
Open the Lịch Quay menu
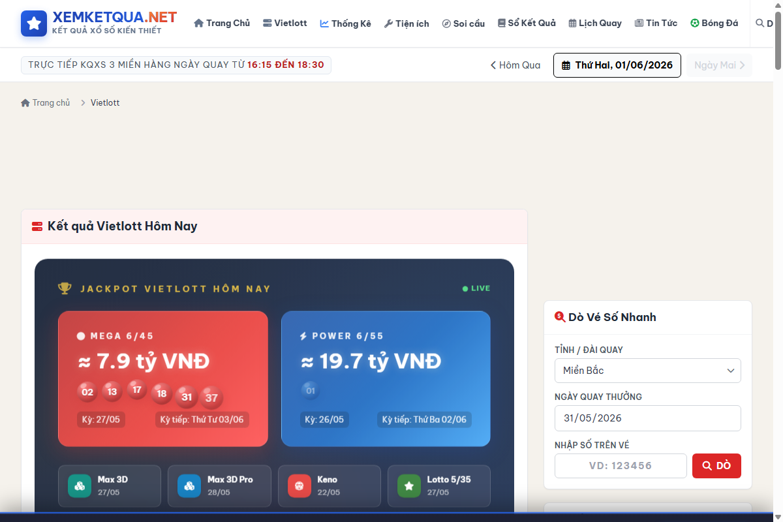point(595,23)
